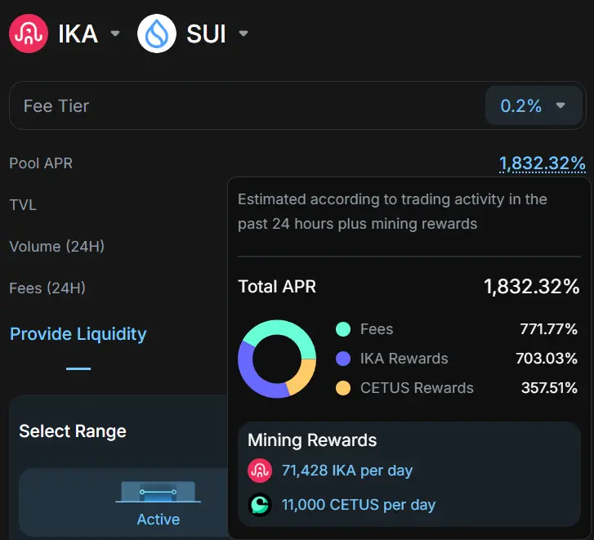The width and height of the screenshot is (594, 540).
Task: Open the SUI token selector dropdown arrow
Action: pos(243,33)
